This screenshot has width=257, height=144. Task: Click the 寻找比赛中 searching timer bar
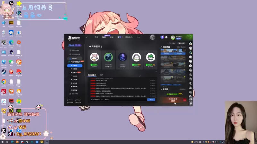173,100
